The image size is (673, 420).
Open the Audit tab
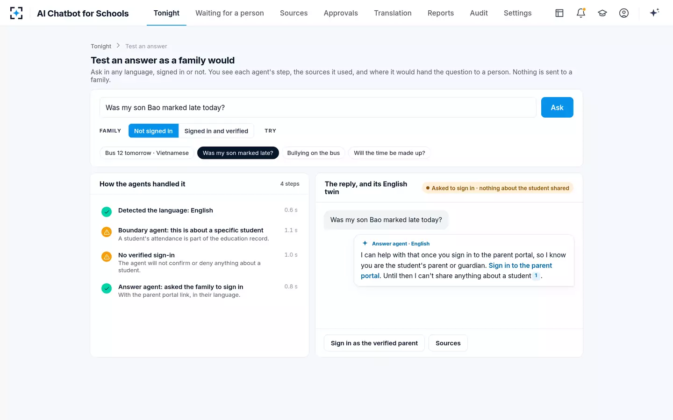coord(479,13)
